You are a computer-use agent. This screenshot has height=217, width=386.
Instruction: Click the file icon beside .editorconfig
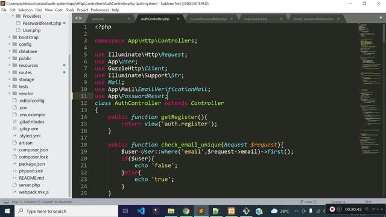[14, 101]
